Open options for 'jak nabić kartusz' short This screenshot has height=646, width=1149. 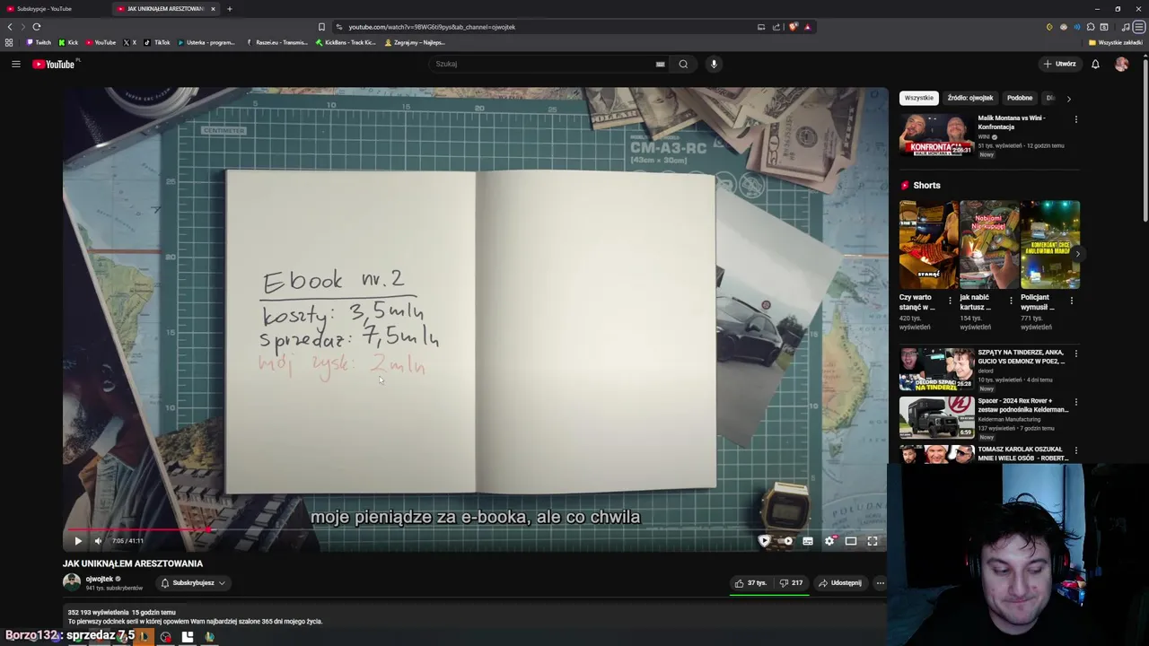click(x=1011, y=301)
